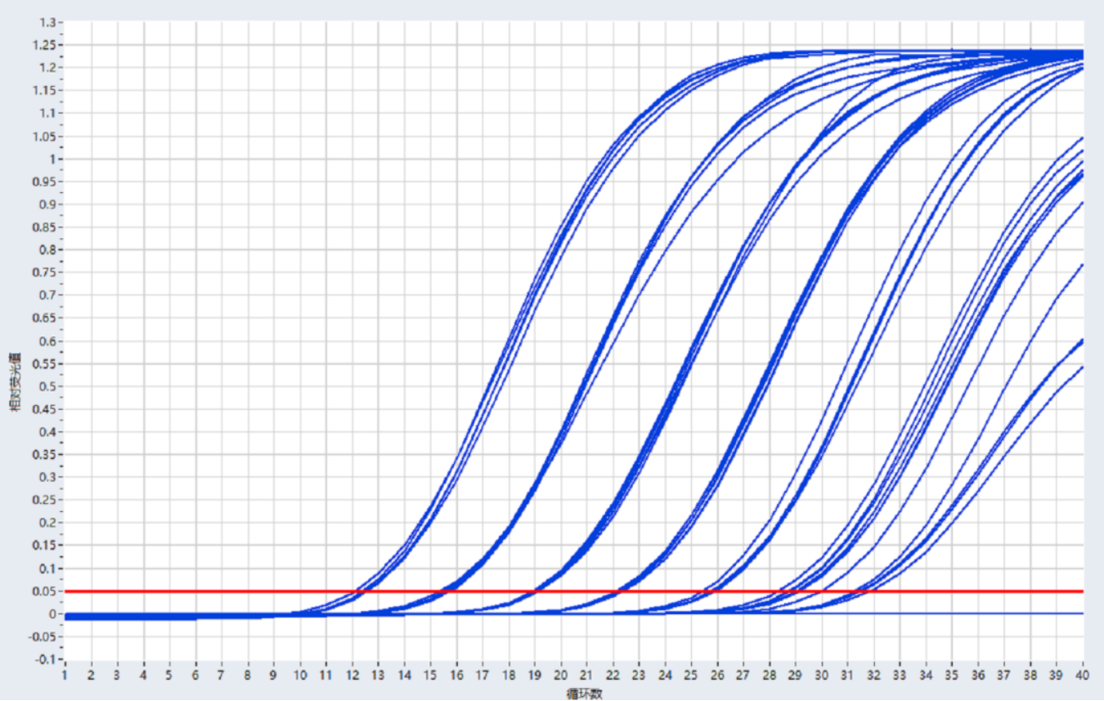Click the x-axis tick label 25
Image resolution: width=1104 pixels, height=701 pixels.
tap(691, 676)
